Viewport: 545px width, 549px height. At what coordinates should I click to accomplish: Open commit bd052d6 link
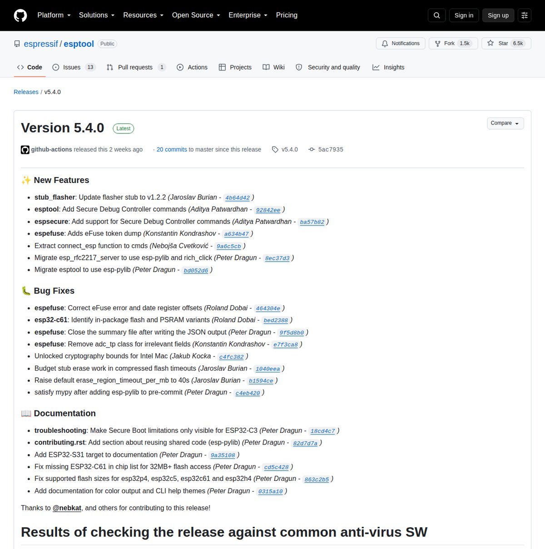tap(196, 271)
